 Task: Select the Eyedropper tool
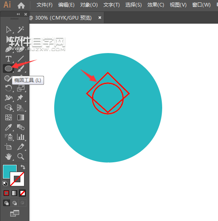click(x=9, y=127)
